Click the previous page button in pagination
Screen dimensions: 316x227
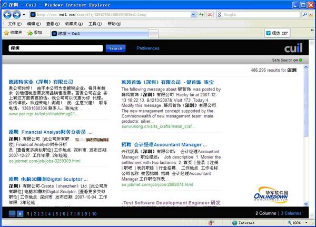(x=12, y=214)
